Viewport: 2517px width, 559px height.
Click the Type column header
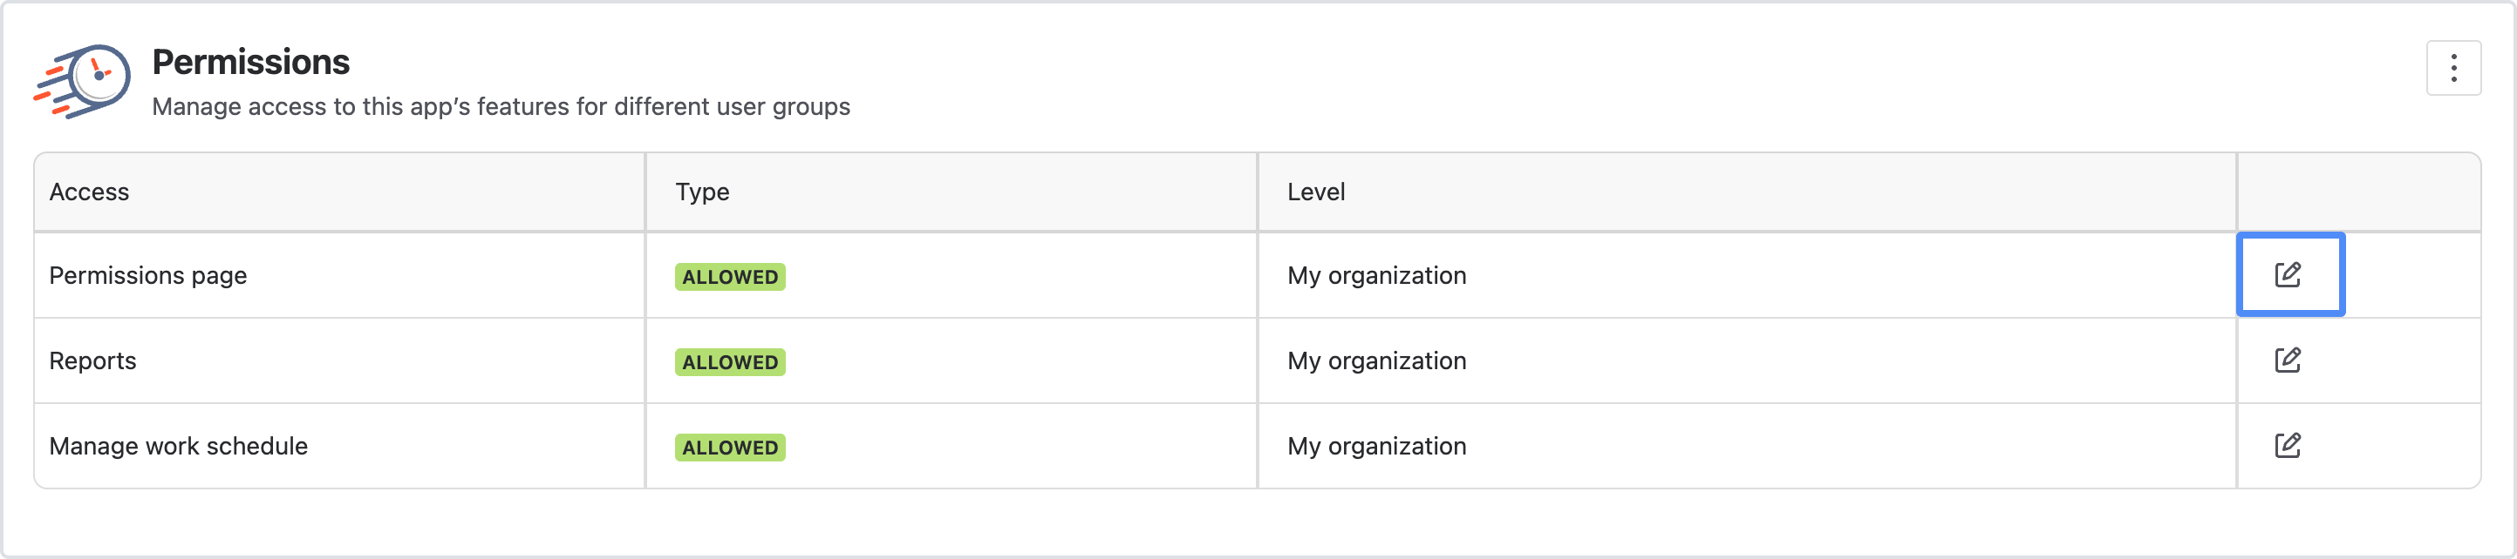(701, 192)
